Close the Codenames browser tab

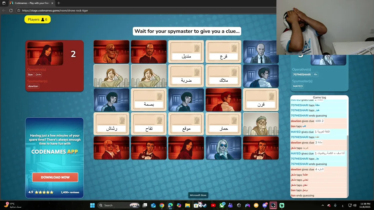53,3
